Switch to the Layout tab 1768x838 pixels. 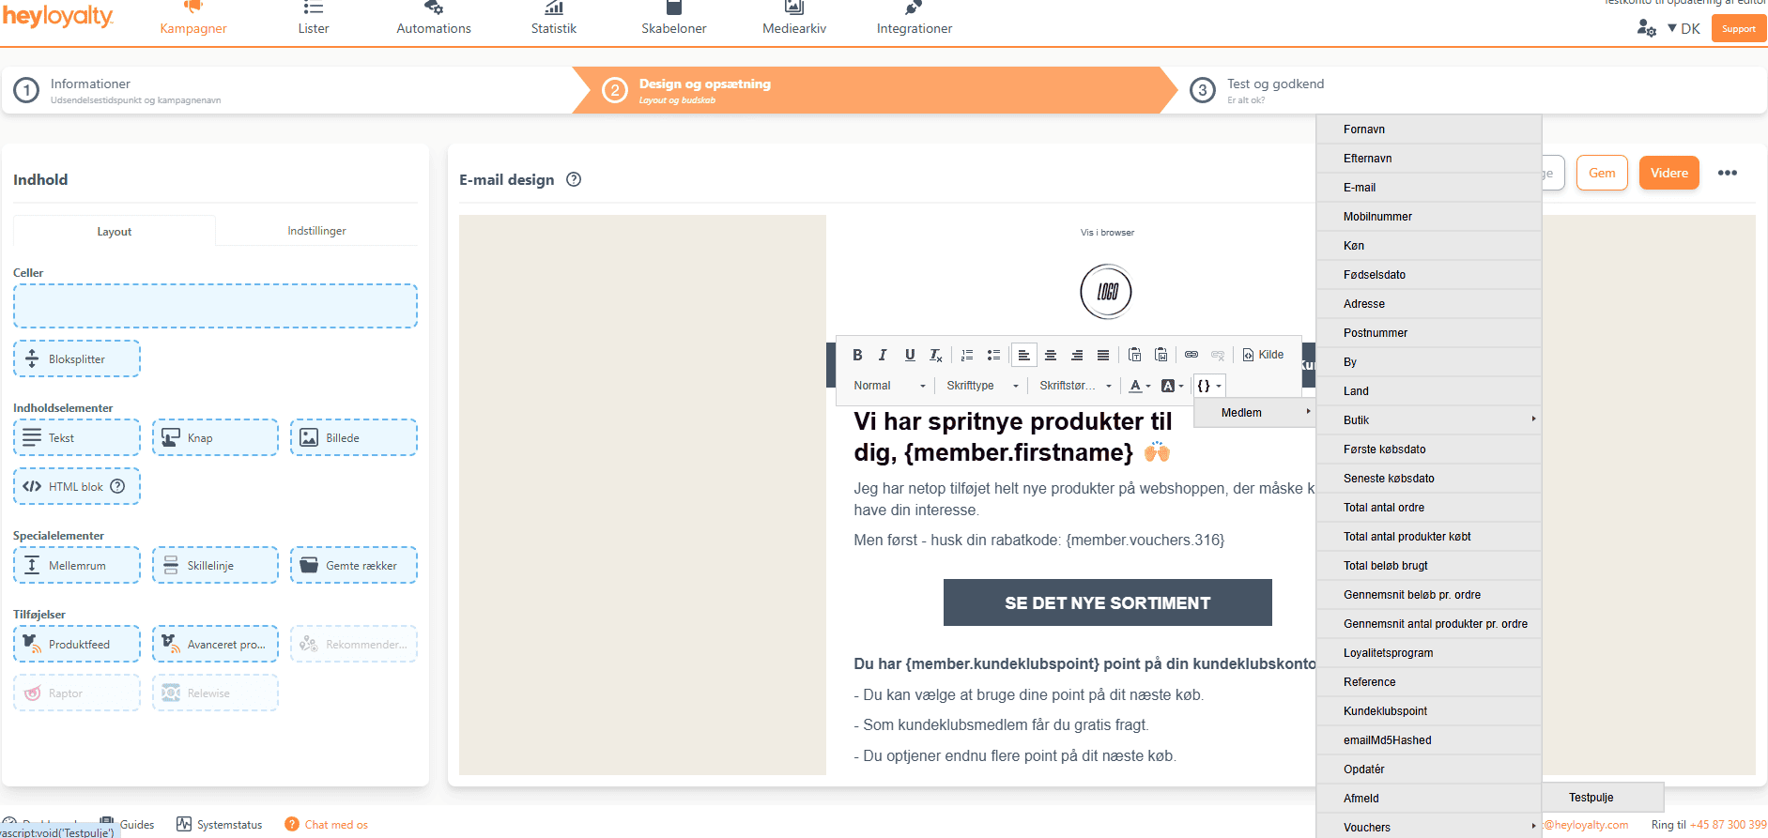point(115,231)
